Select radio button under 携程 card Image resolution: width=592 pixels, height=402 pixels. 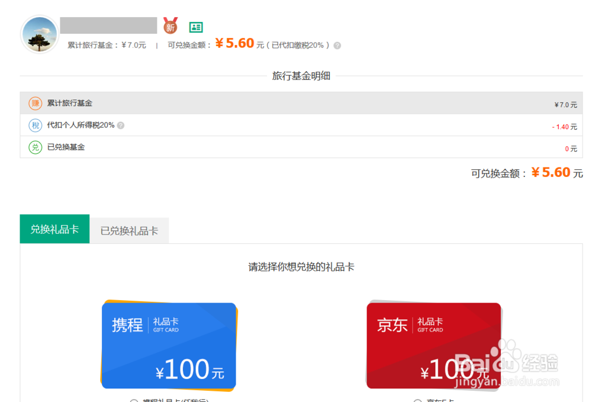[134, 400]
